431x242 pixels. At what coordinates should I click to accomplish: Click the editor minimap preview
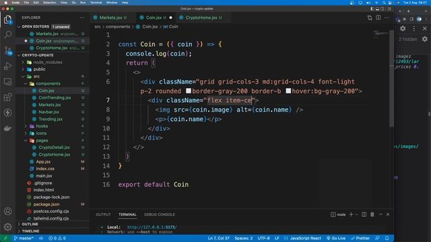tap(380, 34)
